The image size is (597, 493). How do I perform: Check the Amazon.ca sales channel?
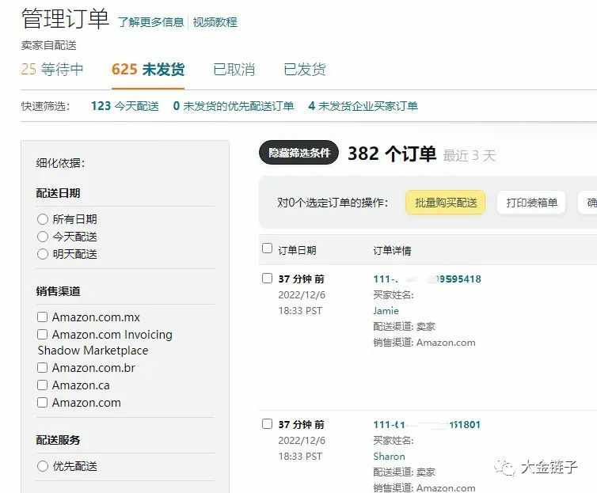tap(42, 385)
